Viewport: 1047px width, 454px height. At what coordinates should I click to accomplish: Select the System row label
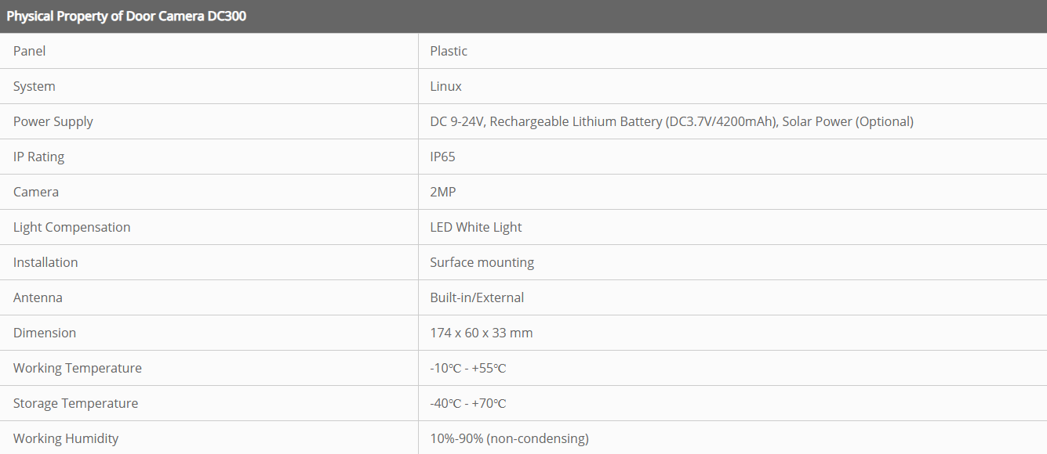[x=35, y=86]
